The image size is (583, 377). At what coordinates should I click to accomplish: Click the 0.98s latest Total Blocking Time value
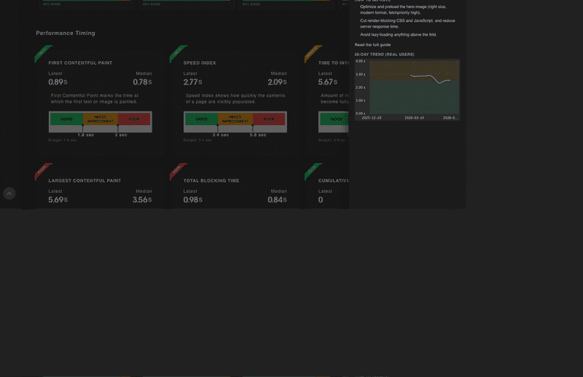coord(192,200)
